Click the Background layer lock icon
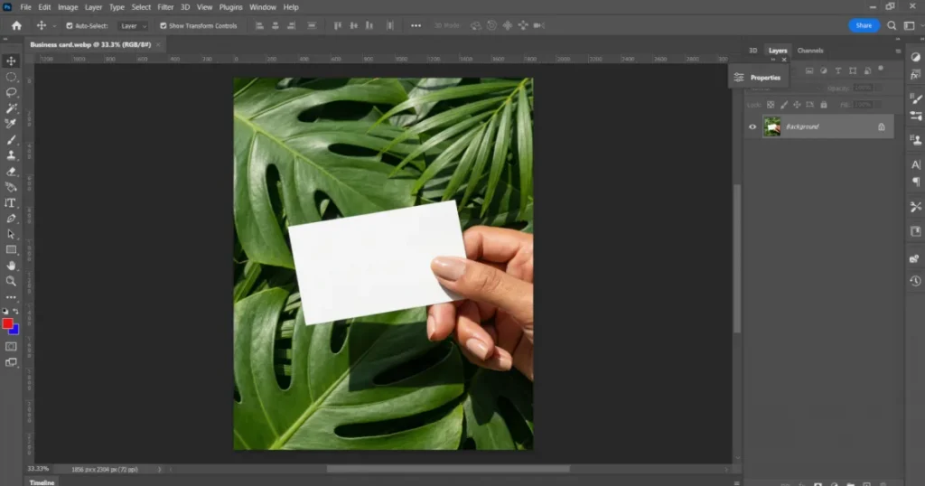The width and height of the screenshot is (925, 486). (x=882, y=126)
